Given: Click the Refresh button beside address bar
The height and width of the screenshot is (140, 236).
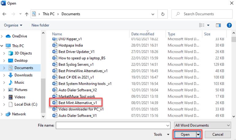Looking at the screenshot, I should point(162,14).
